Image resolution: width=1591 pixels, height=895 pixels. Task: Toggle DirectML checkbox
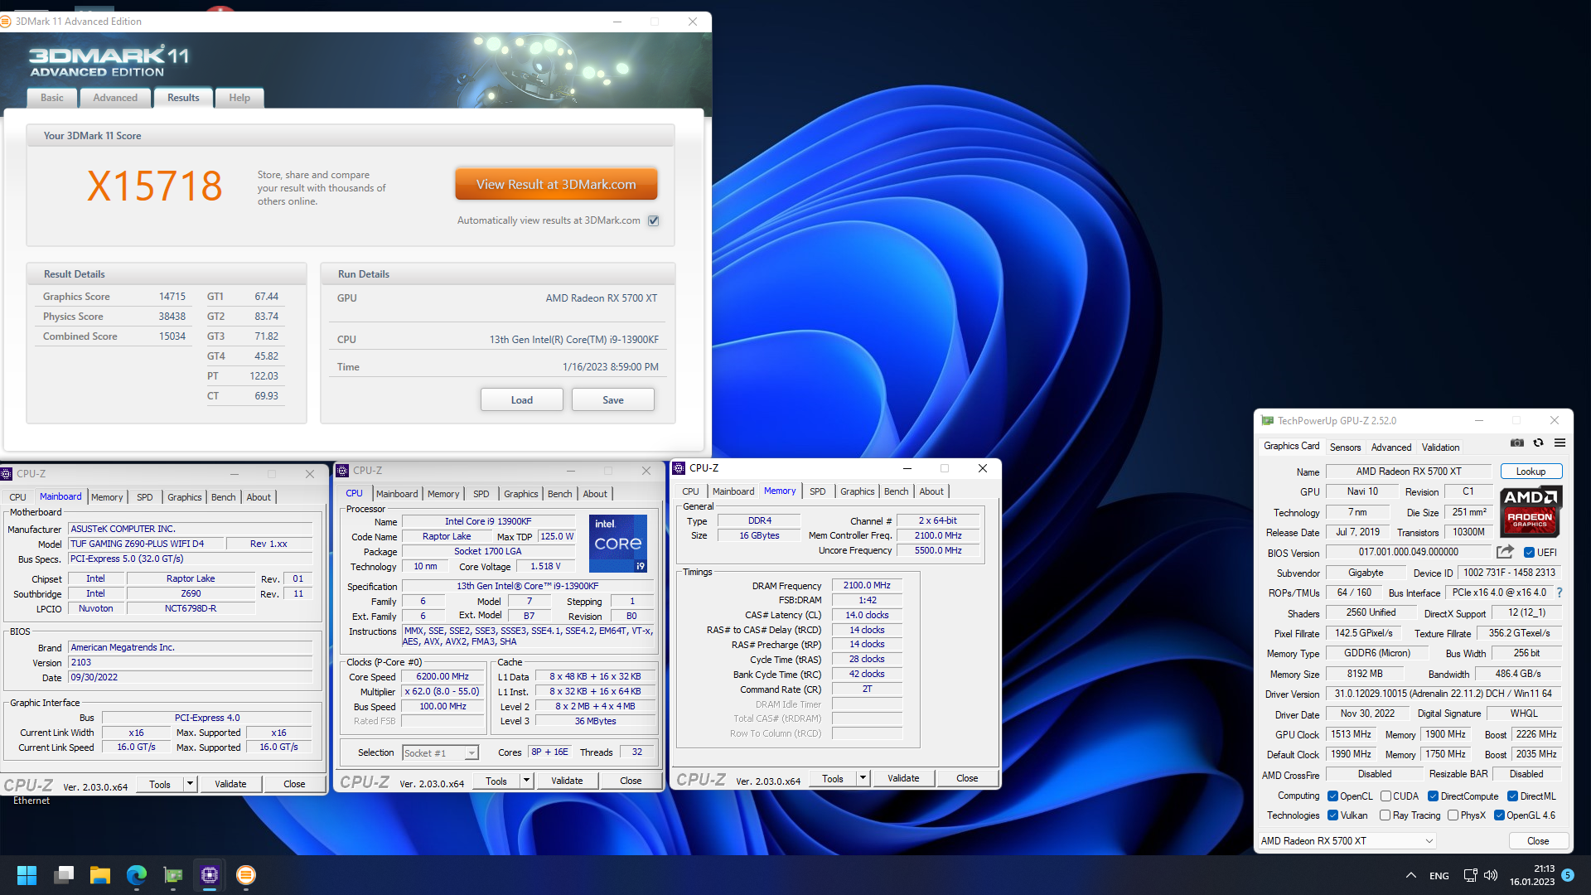(1512, 796)
